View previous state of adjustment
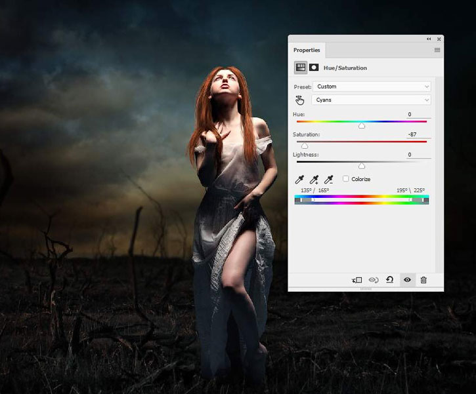 click(x=374, y=280)
